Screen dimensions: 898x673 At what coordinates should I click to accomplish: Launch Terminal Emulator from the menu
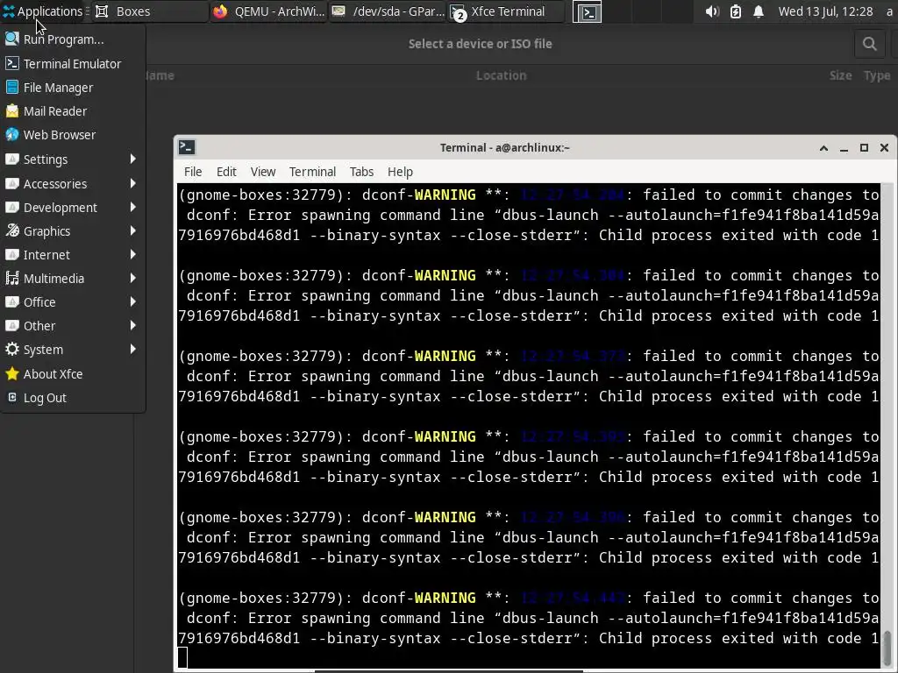(x=73, y=63)
